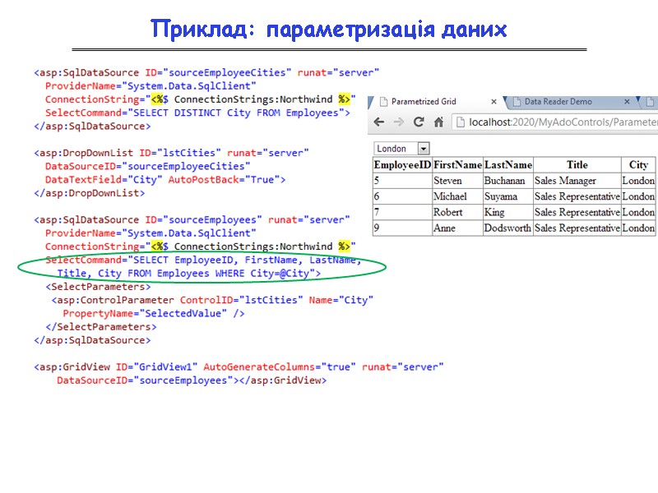Click the London cell in Anne's row
658x493 pixels.
coord(638,228)
